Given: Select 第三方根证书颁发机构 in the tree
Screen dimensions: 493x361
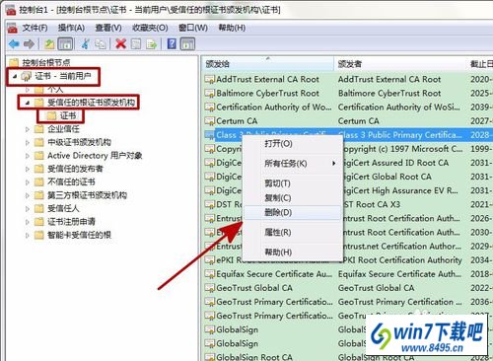Looking at the screenshot, I should coord(87,195).
